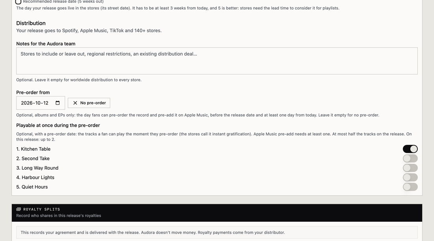Enable the Long Way Round toggle

pyautogui.click(x=410, y=168)
